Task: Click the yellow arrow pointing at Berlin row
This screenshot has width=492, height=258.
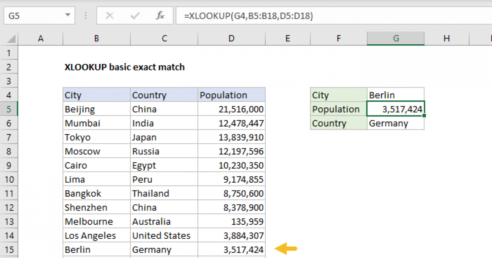Action: 286,249
